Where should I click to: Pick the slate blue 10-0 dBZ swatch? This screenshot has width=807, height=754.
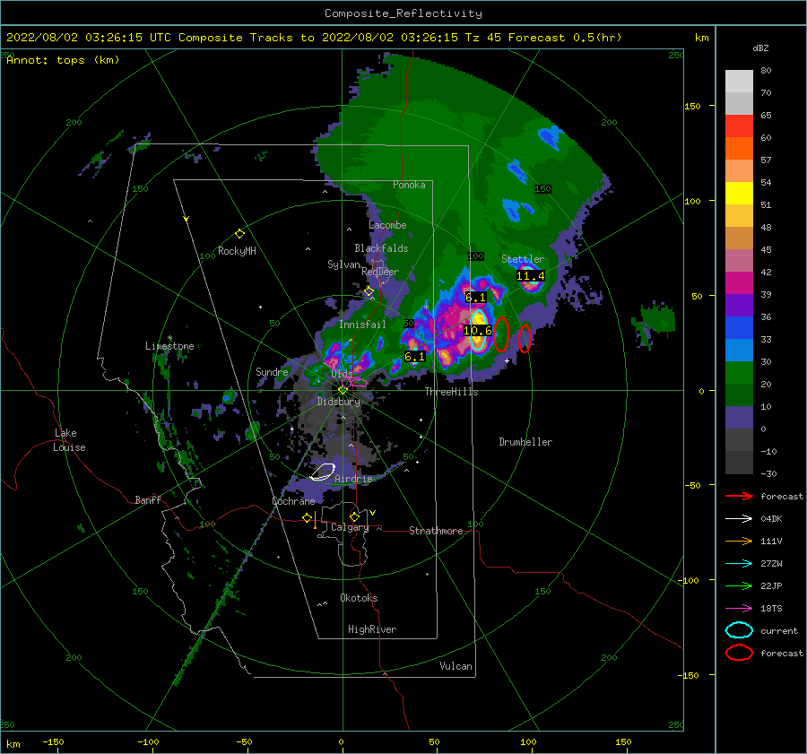tap(739, 418)
